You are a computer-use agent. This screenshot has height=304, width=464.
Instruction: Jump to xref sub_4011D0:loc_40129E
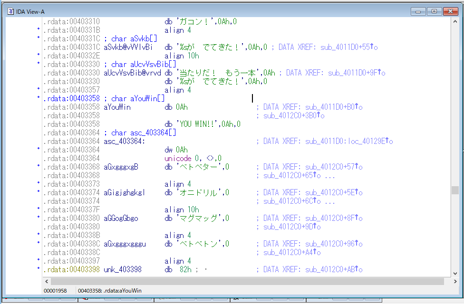point(349,141)
